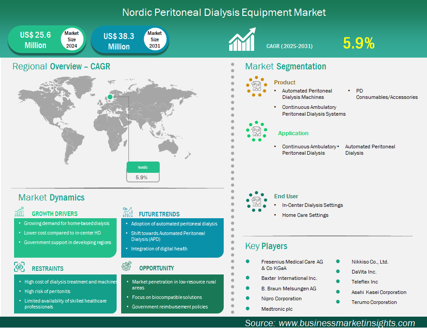Click Automated Peritoneal Dialysis under Application
The image size is (427, 328).
(370, 150)
